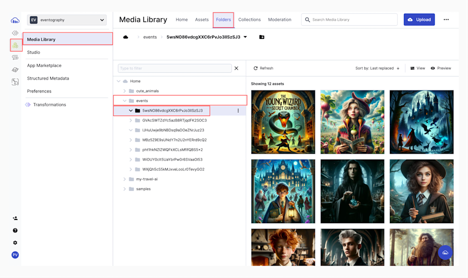468x278 pixels.
Task: Open Structured Metadata
Action: click(48, 78)
